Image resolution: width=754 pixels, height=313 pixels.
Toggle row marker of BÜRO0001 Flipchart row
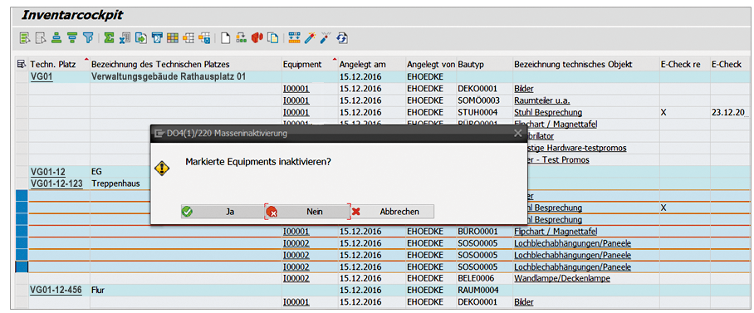coord(22,232)
